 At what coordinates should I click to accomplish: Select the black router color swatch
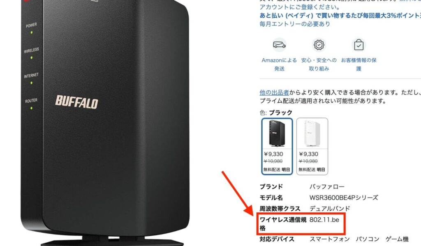coord(277,147)
